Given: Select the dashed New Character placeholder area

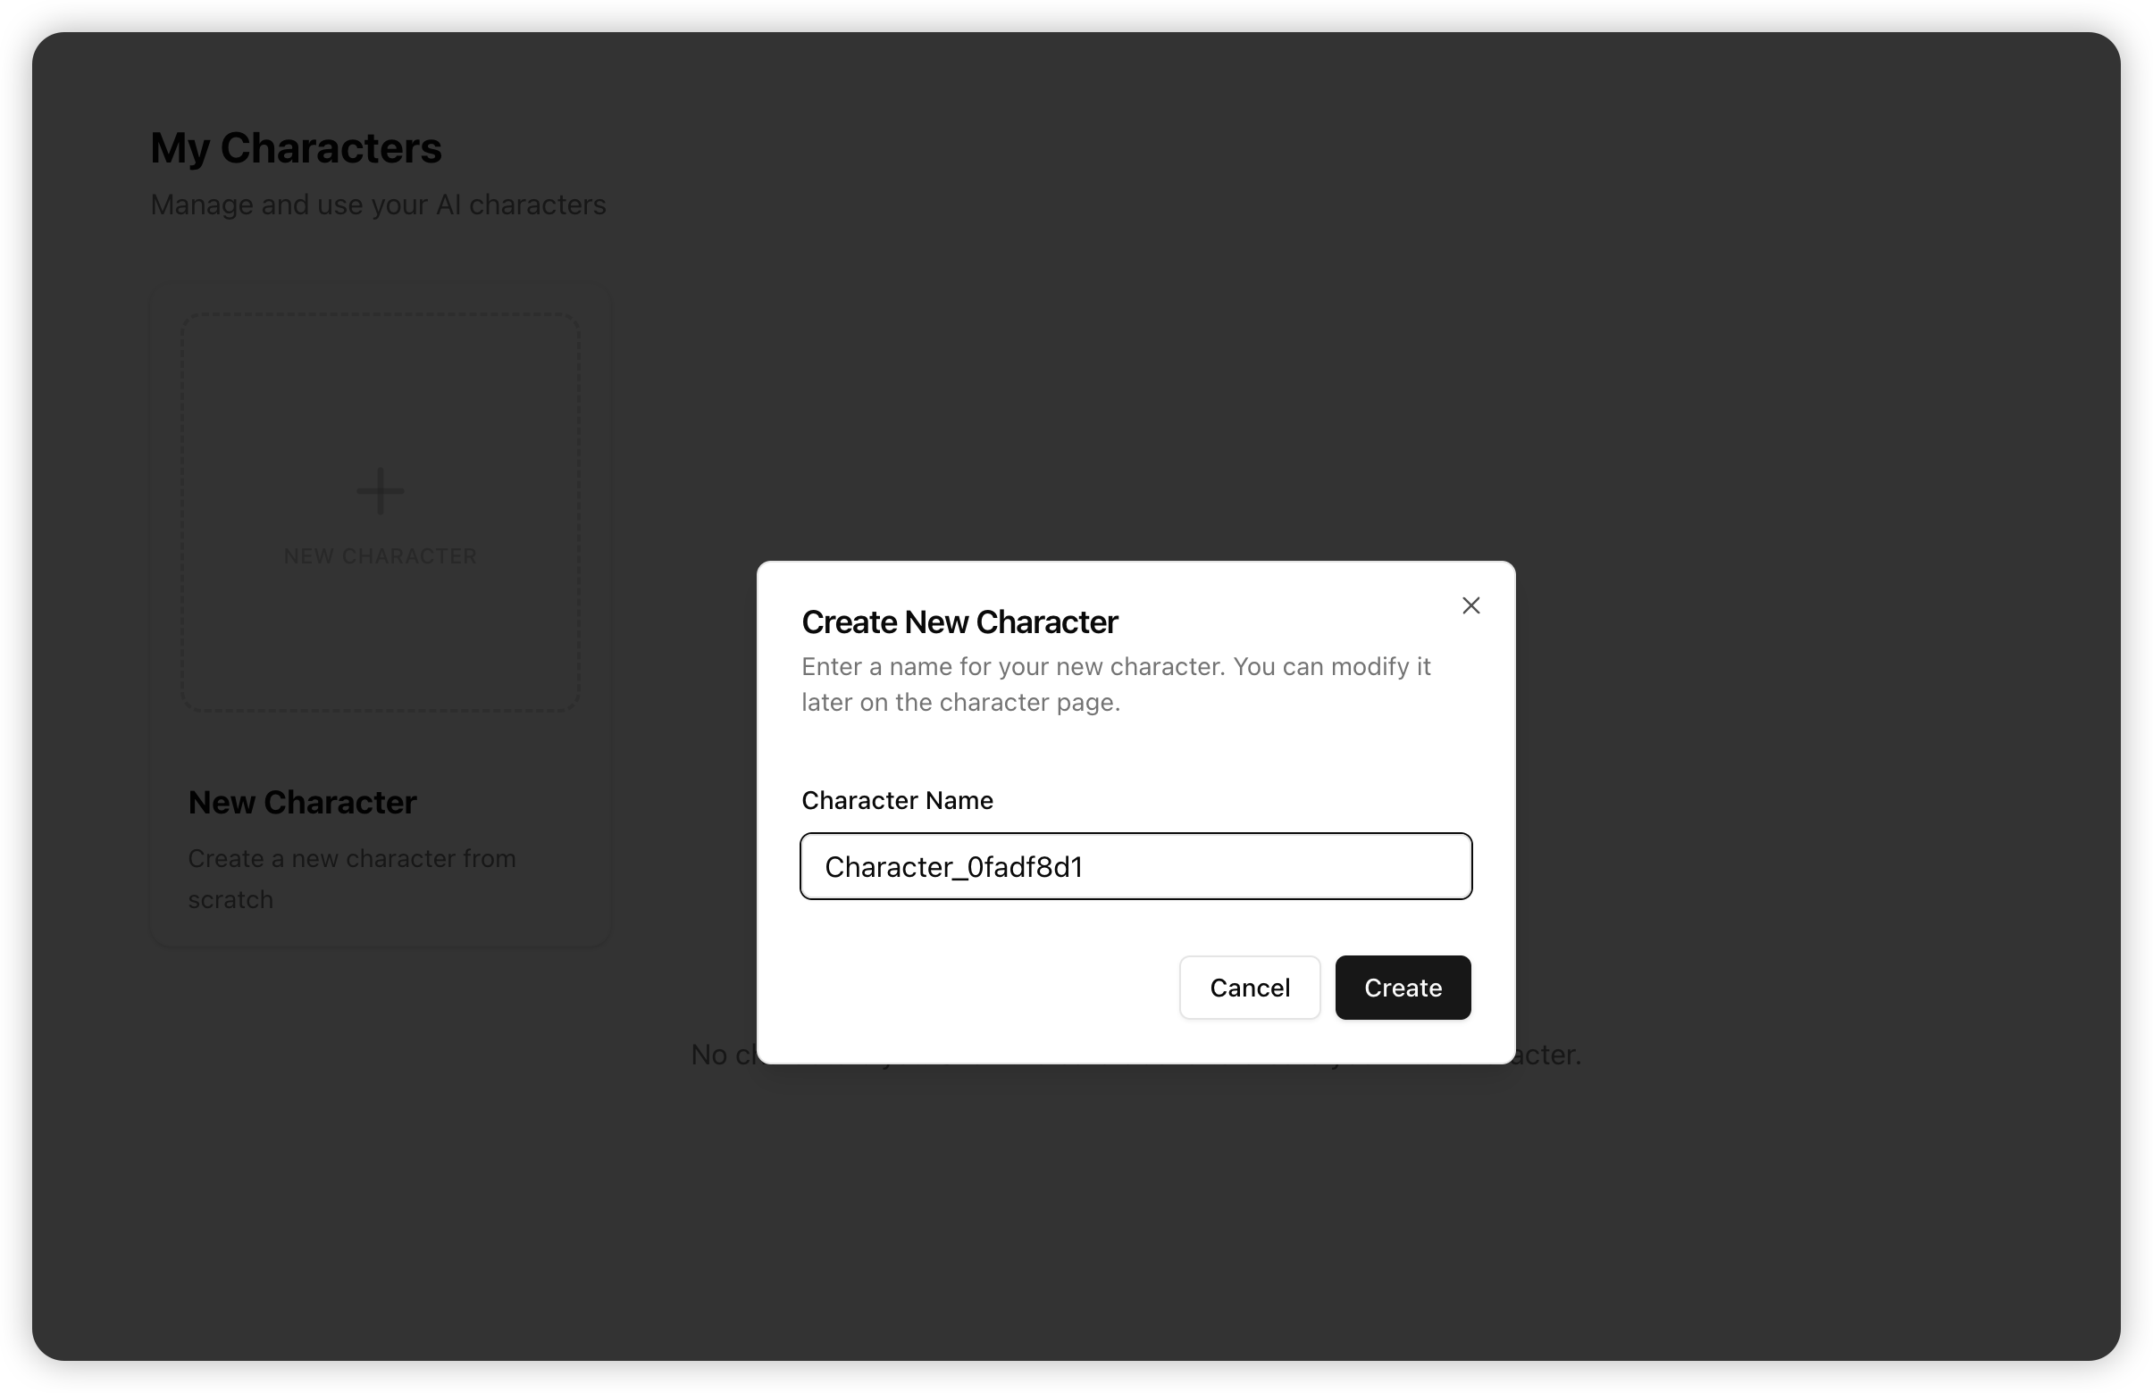Looking at the screenshot, I should [x=379, y=511].
